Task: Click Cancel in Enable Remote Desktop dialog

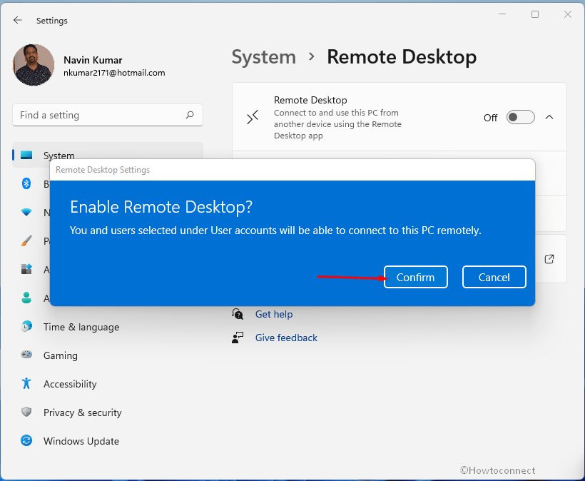Action: click(x=494, y=277)
